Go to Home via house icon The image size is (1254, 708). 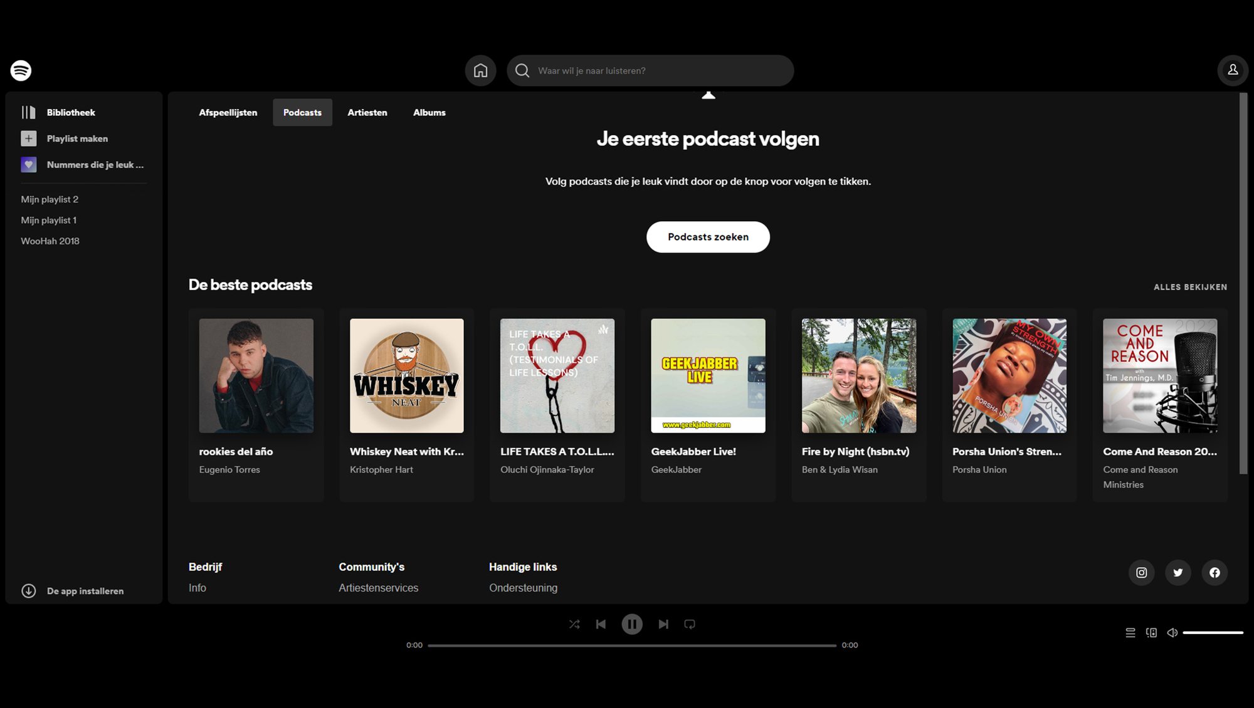tap(480, 70)
